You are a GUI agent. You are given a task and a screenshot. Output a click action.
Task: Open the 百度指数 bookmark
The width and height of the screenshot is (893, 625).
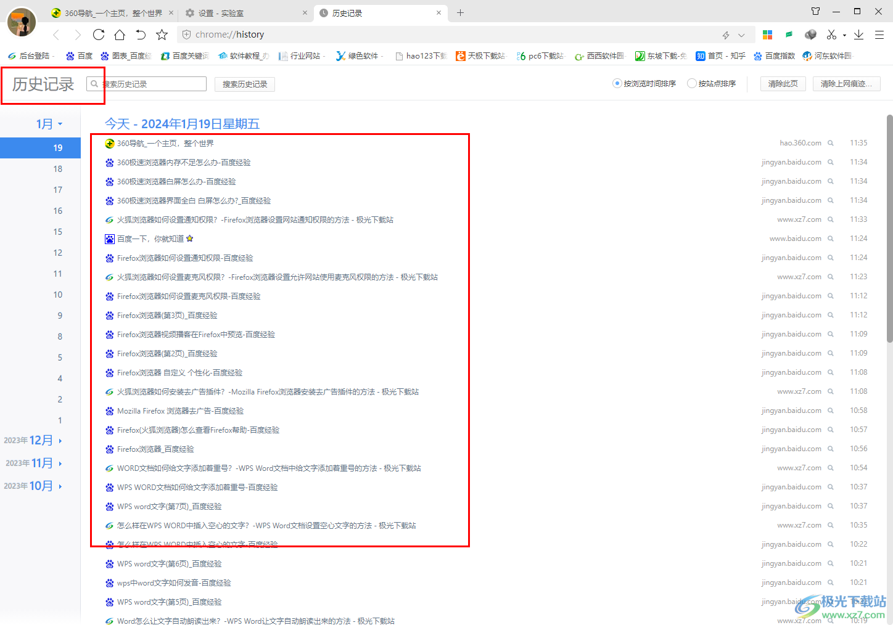click(x=774, y=55)
